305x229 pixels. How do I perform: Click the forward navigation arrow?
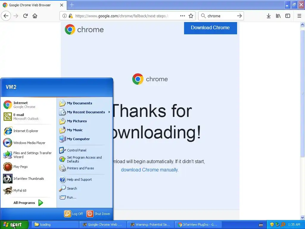click(x=16, y=16)
